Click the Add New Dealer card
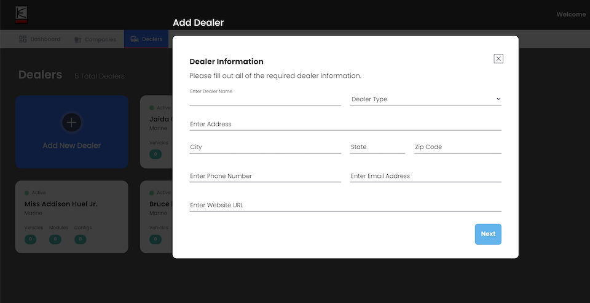 click(72, 132)
